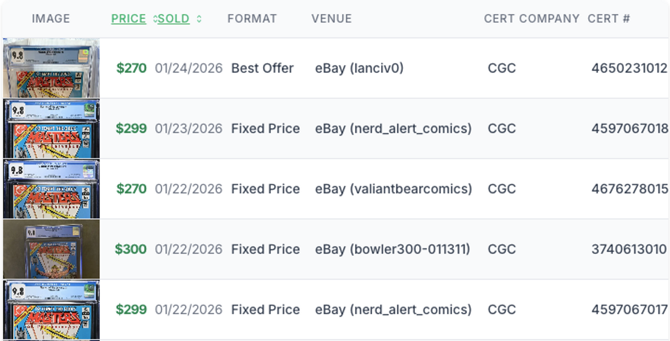Open thumbnail for the lanciv0 Best Offer sale
This screenshot has height=341, width=670.
(x=51, y=68)
